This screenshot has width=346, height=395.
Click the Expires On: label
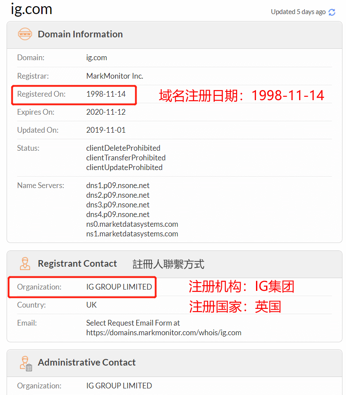point(36,112)
